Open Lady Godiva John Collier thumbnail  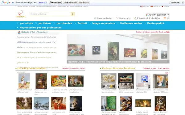59,103
